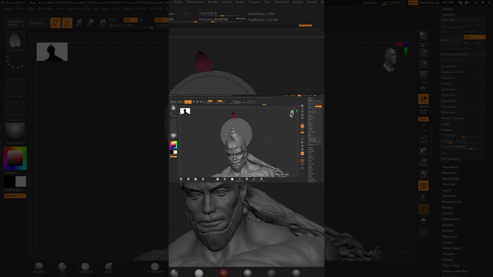Toggle the Dynamic draw size button
The height and width of the screenshot is (277, 493).
pos(241,19)
